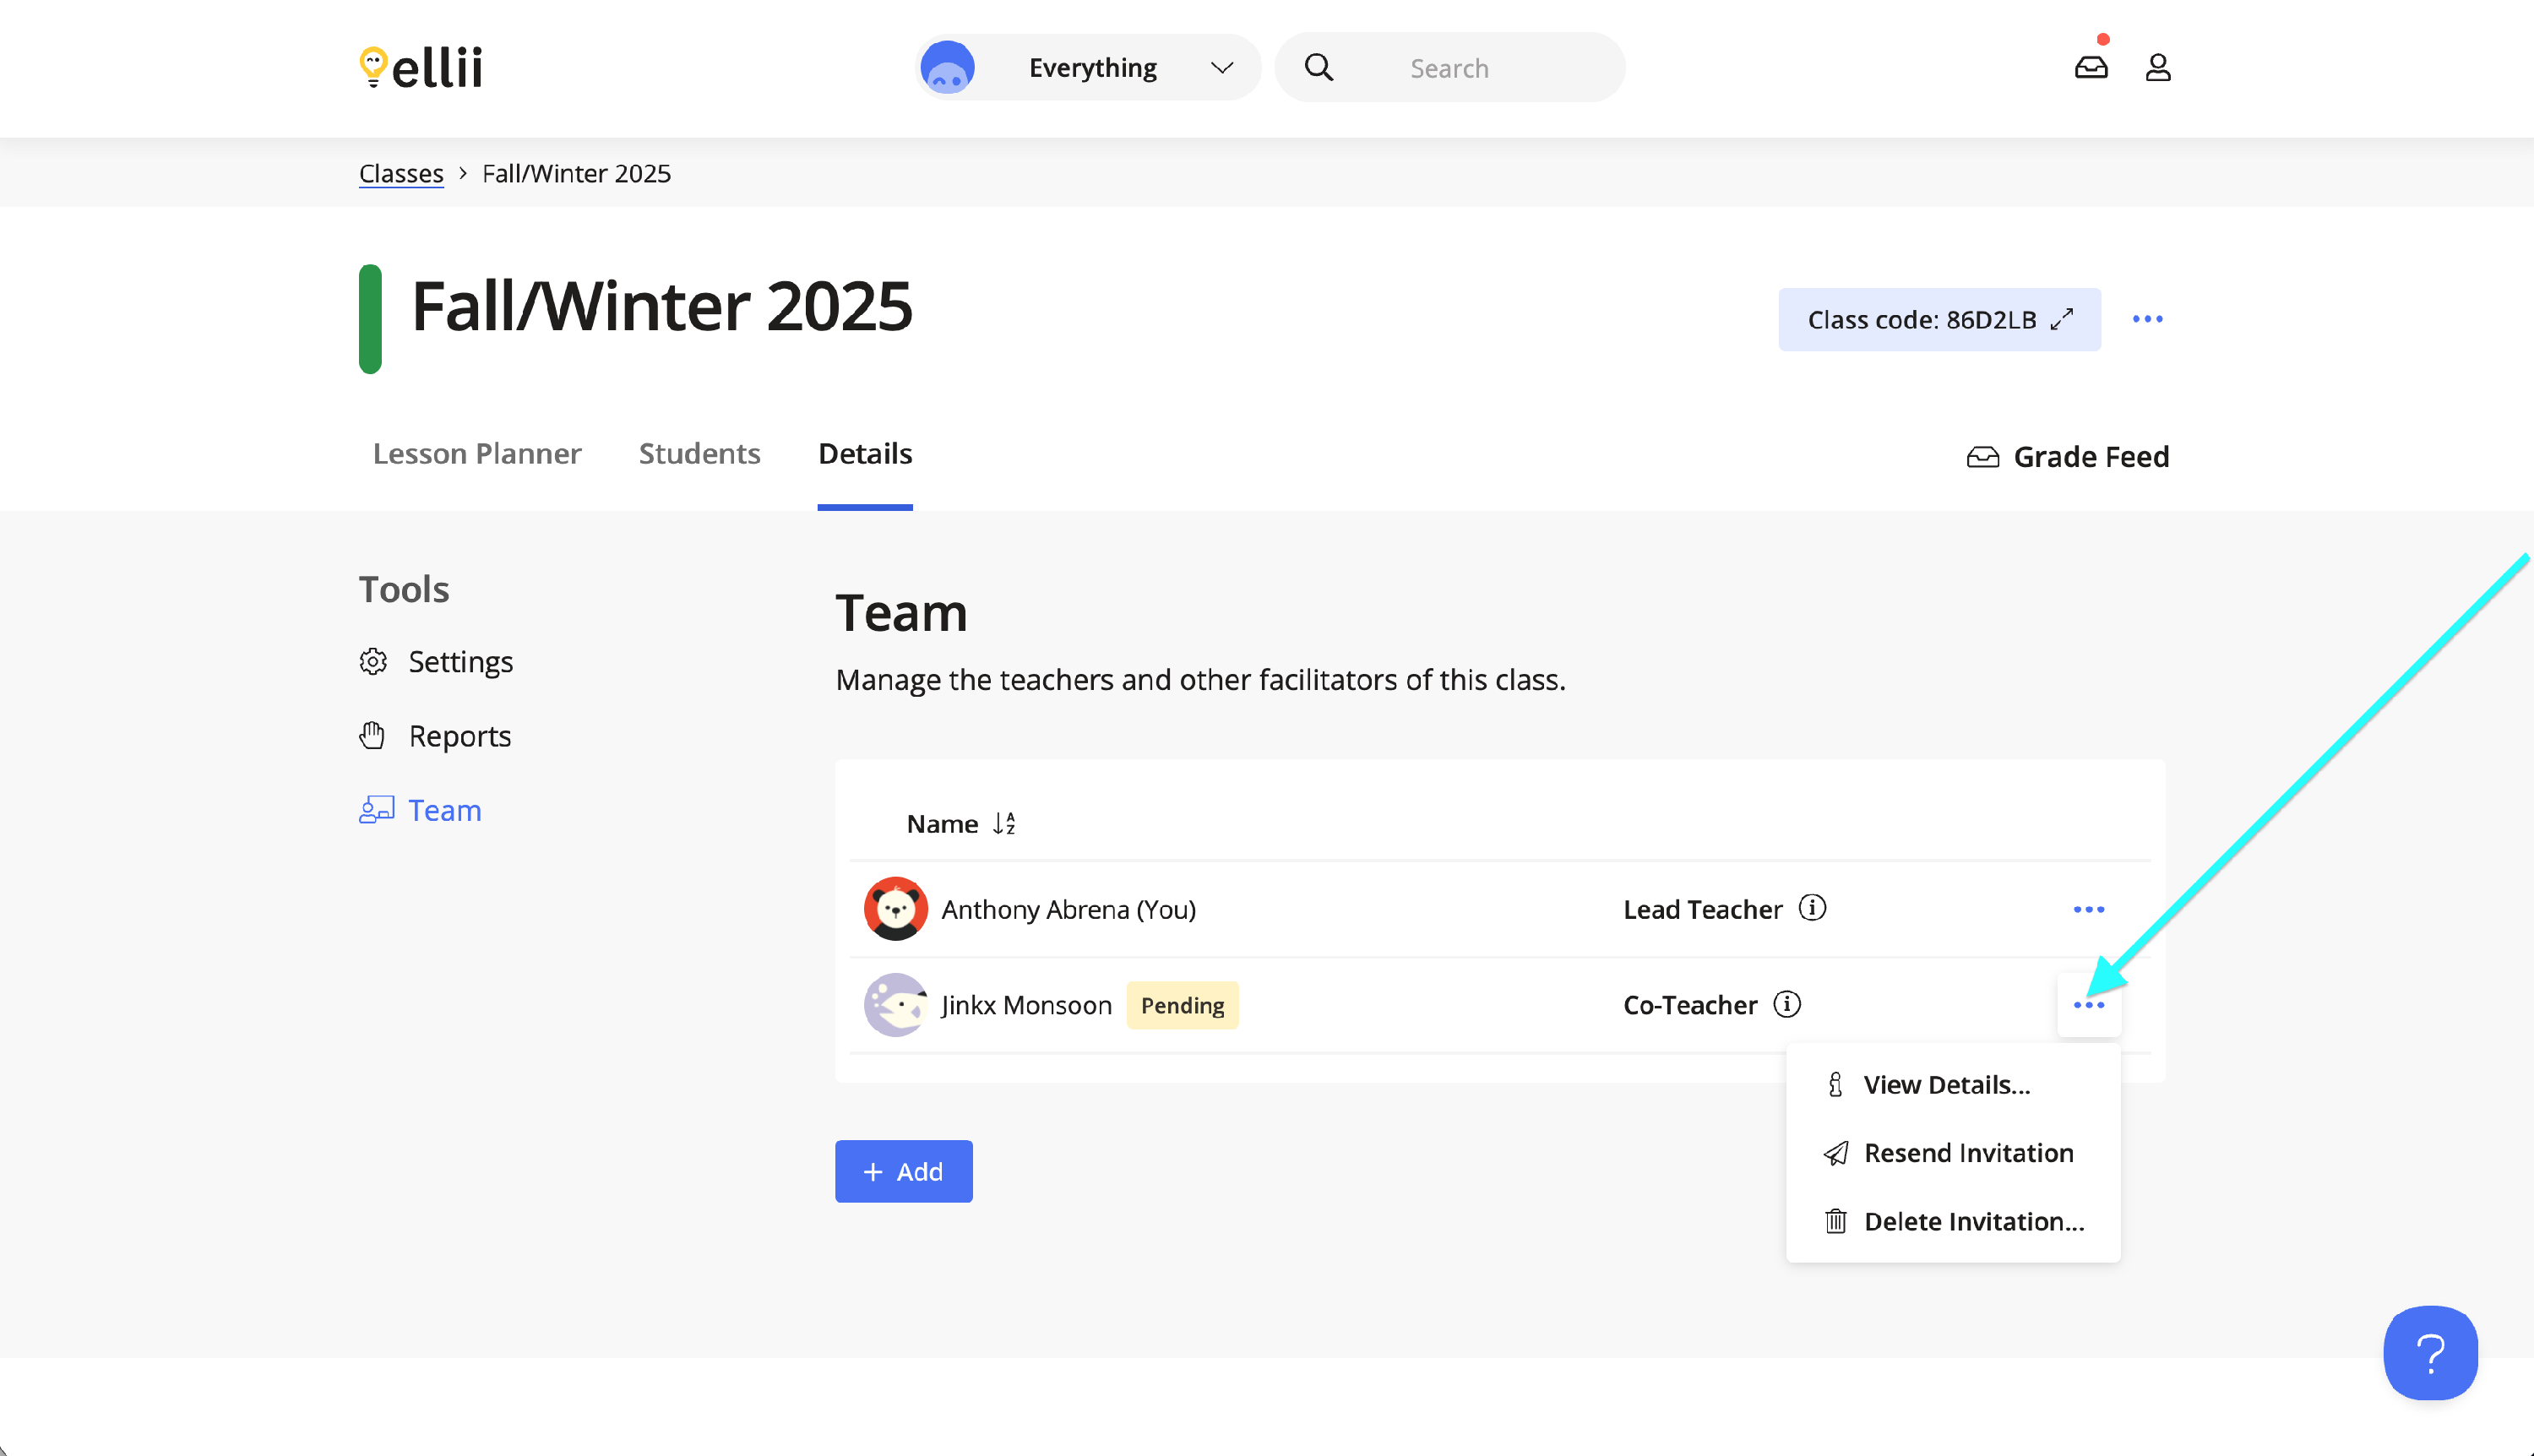Click the ellii logo
This screenshot has height=1456, width=2534.
click(x=421, y=67)
